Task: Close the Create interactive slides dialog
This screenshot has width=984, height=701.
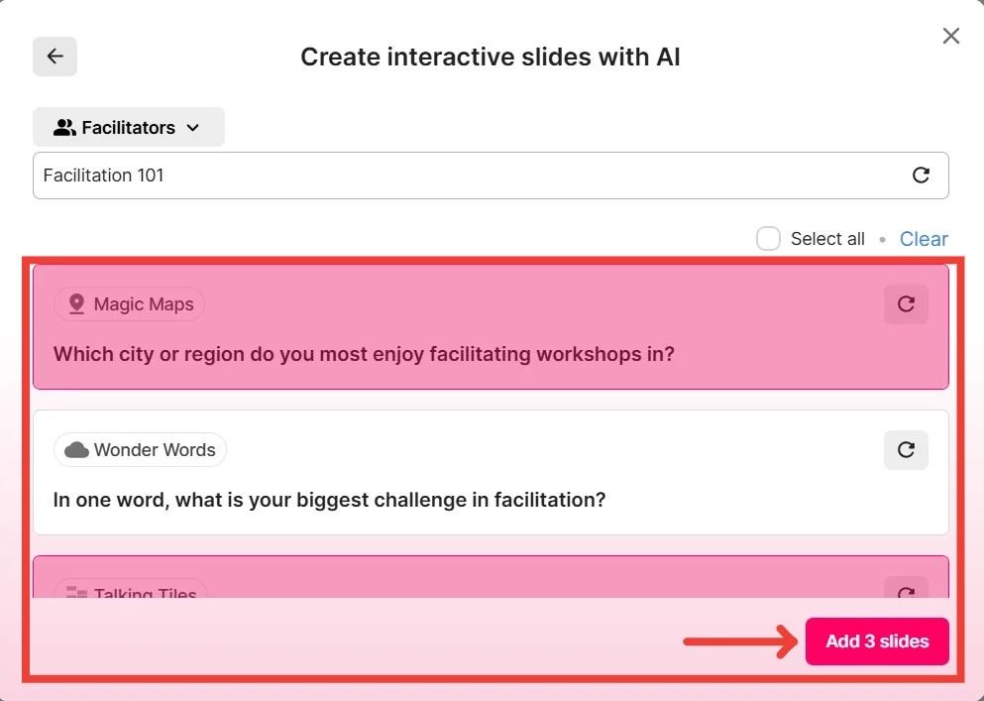Action: pyautogui.click(x=950, y=36)
